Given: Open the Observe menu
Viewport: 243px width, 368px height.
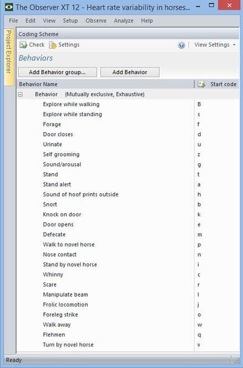Looking at the screenshot, I should pos(96,20).
